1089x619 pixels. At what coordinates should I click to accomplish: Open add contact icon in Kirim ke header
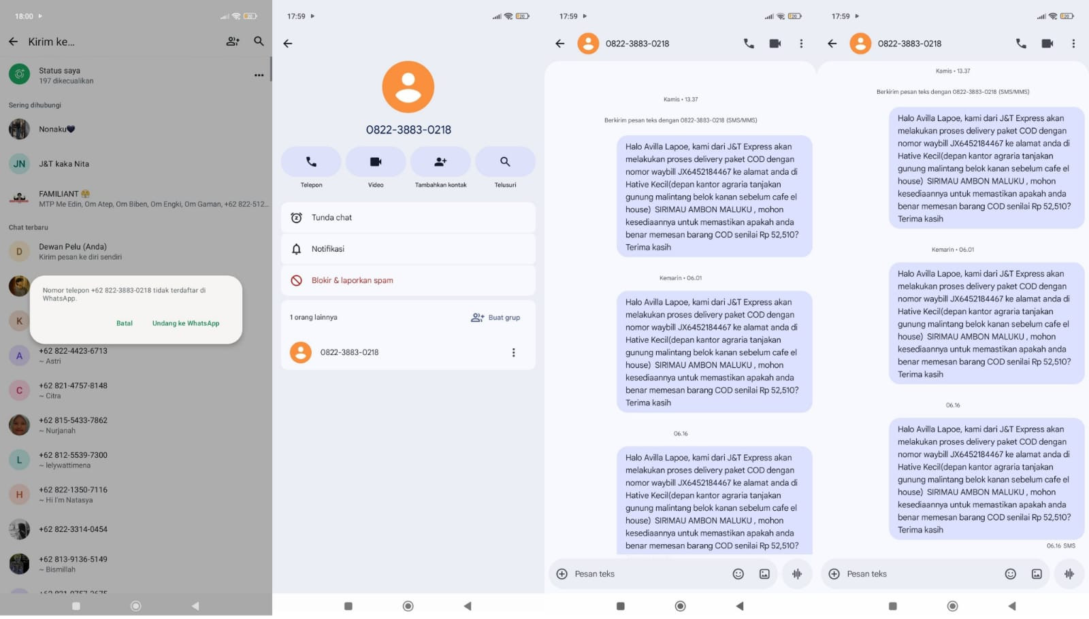233,41
